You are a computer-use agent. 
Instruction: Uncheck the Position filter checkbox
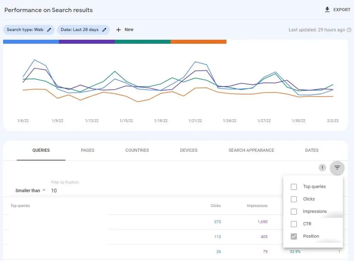click(294, 236)
